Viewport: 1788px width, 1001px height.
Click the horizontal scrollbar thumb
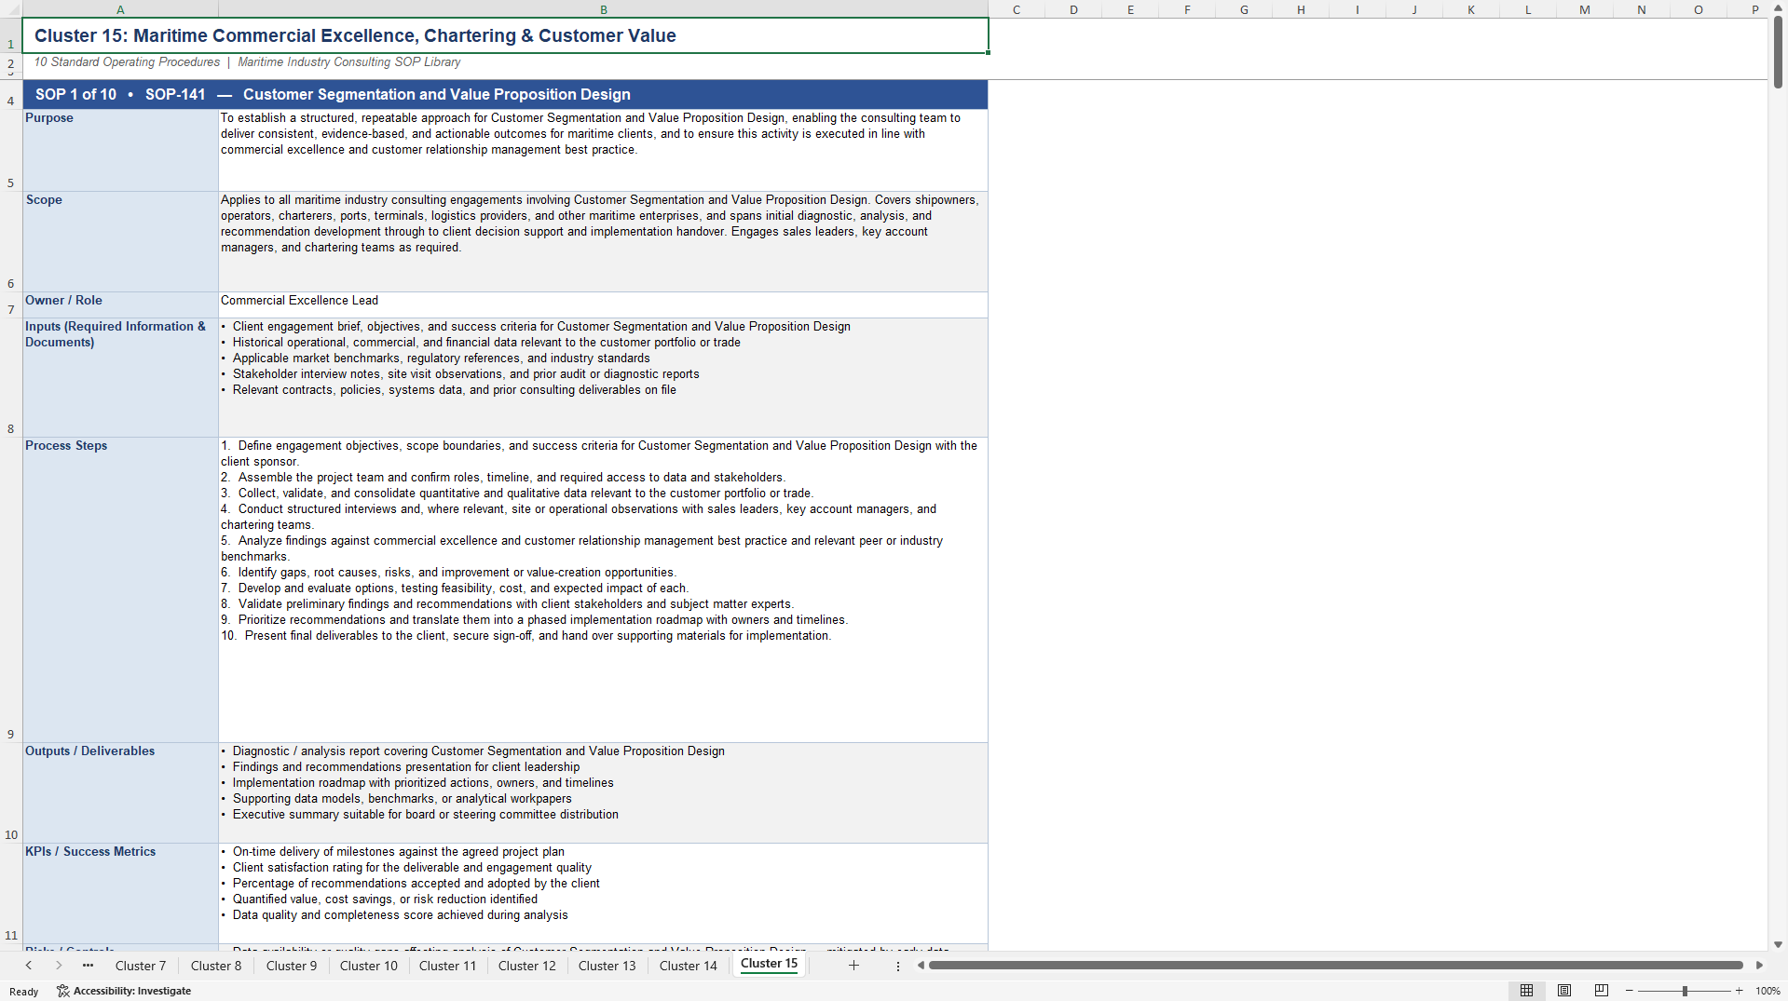[x=1335, y=966]
